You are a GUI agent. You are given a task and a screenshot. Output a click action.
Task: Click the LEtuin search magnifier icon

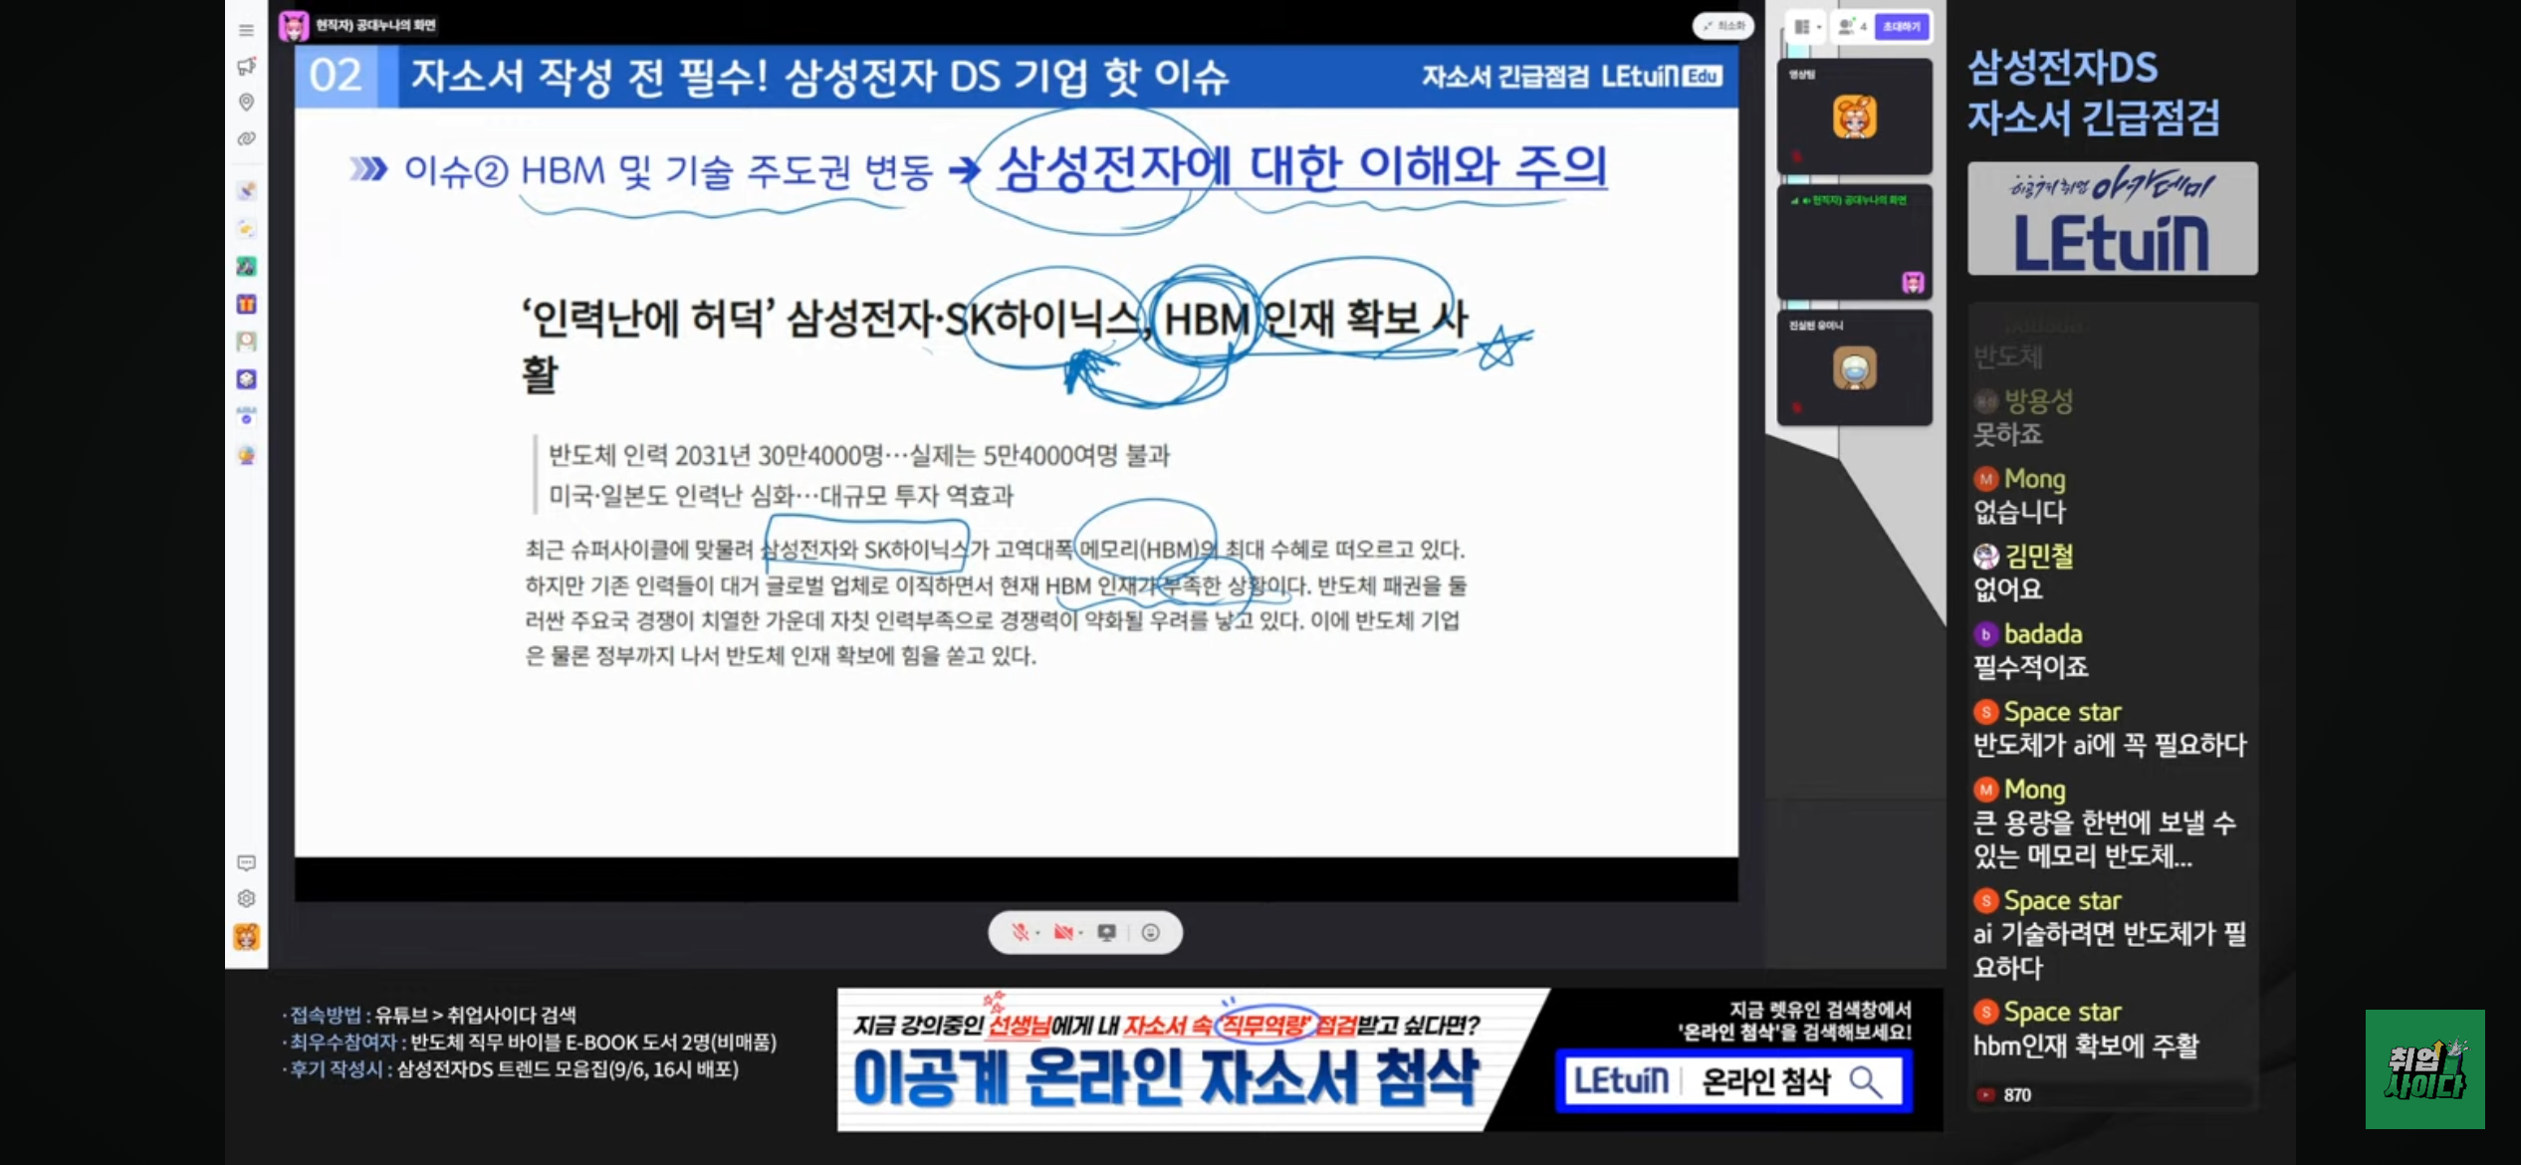click(x=1865, y=1081)
